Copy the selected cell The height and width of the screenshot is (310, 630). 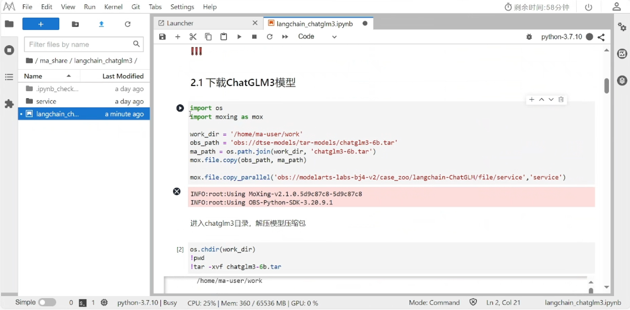point(208,37)
